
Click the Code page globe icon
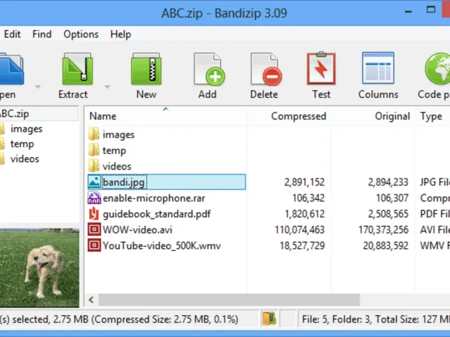pyautogui.click(x=437, y=69)
